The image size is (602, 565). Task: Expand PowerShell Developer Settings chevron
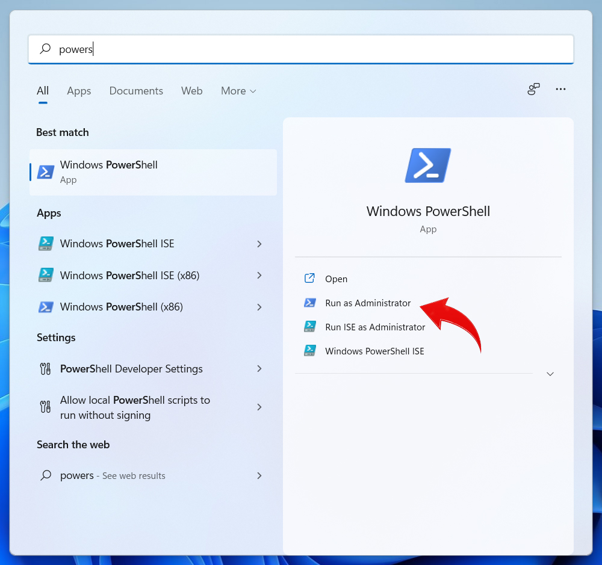[x=259, y=369]
